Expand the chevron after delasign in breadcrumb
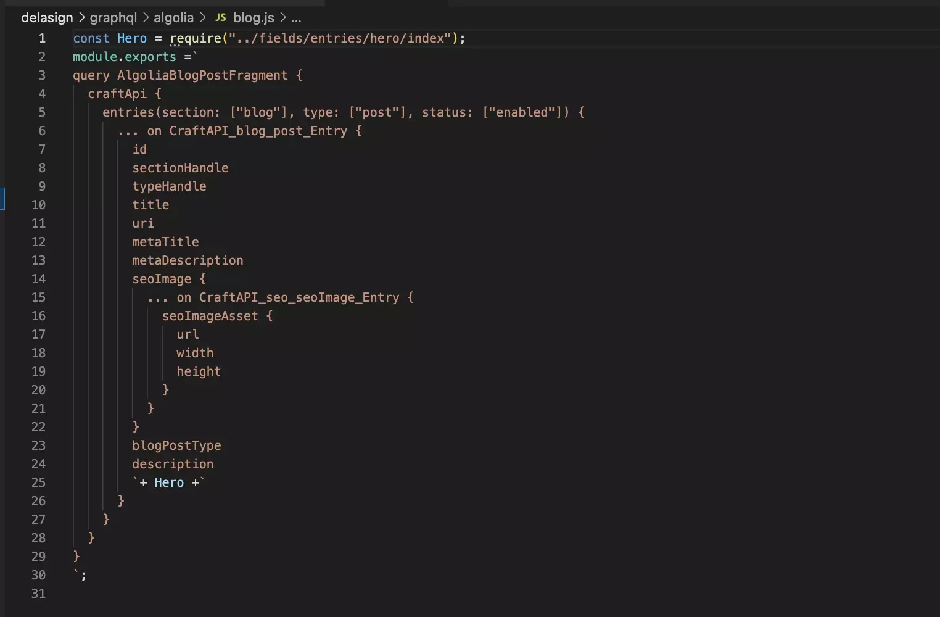 (81, 18)
